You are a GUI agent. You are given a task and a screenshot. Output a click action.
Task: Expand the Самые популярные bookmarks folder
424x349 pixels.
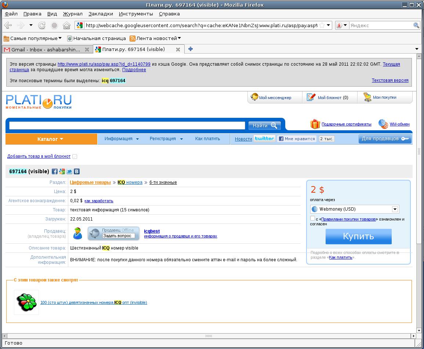click(32, 39)
